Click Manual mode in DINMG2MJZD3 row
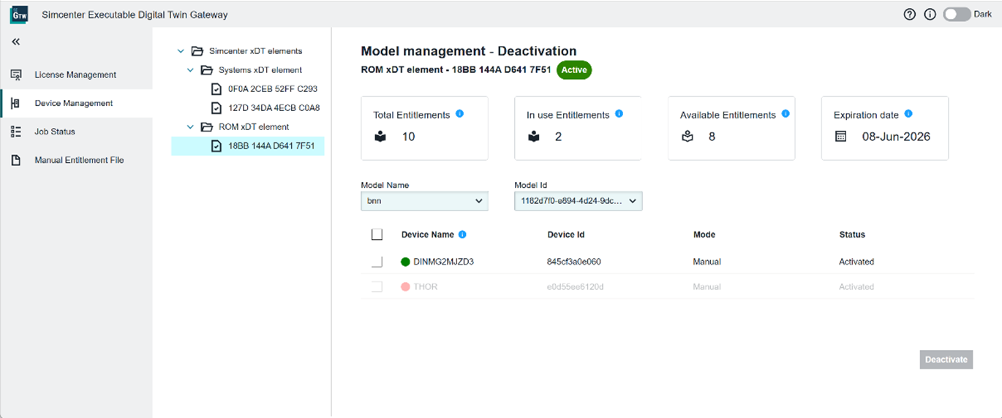The height and width of the screenshot is (418, 1002). (707, 262)
